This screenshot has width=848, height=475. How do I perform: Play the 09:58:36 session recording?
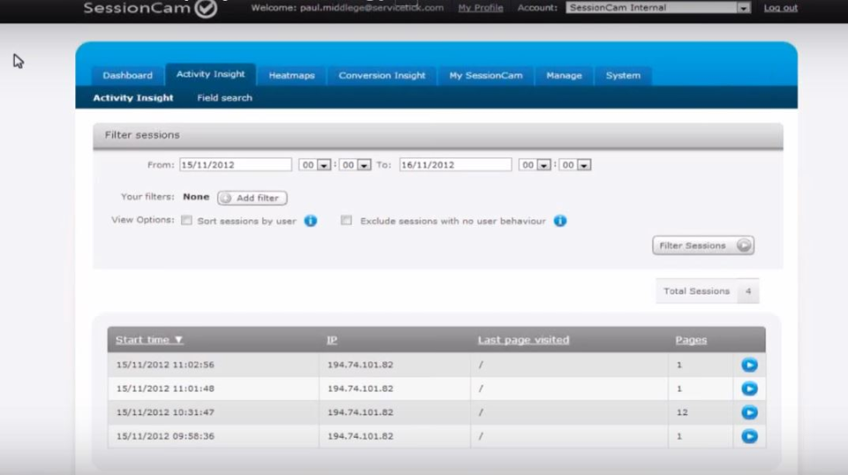click(x=749, y=436)
